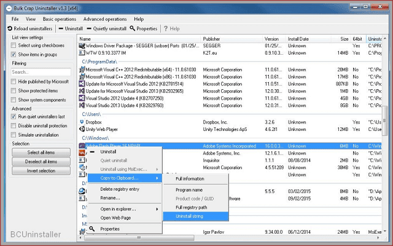Image resolution: width=393 pixels, height=246 pixels.
Task: Click the Windows Driver Package SEGGER icon
Action: tap(82, 46)
